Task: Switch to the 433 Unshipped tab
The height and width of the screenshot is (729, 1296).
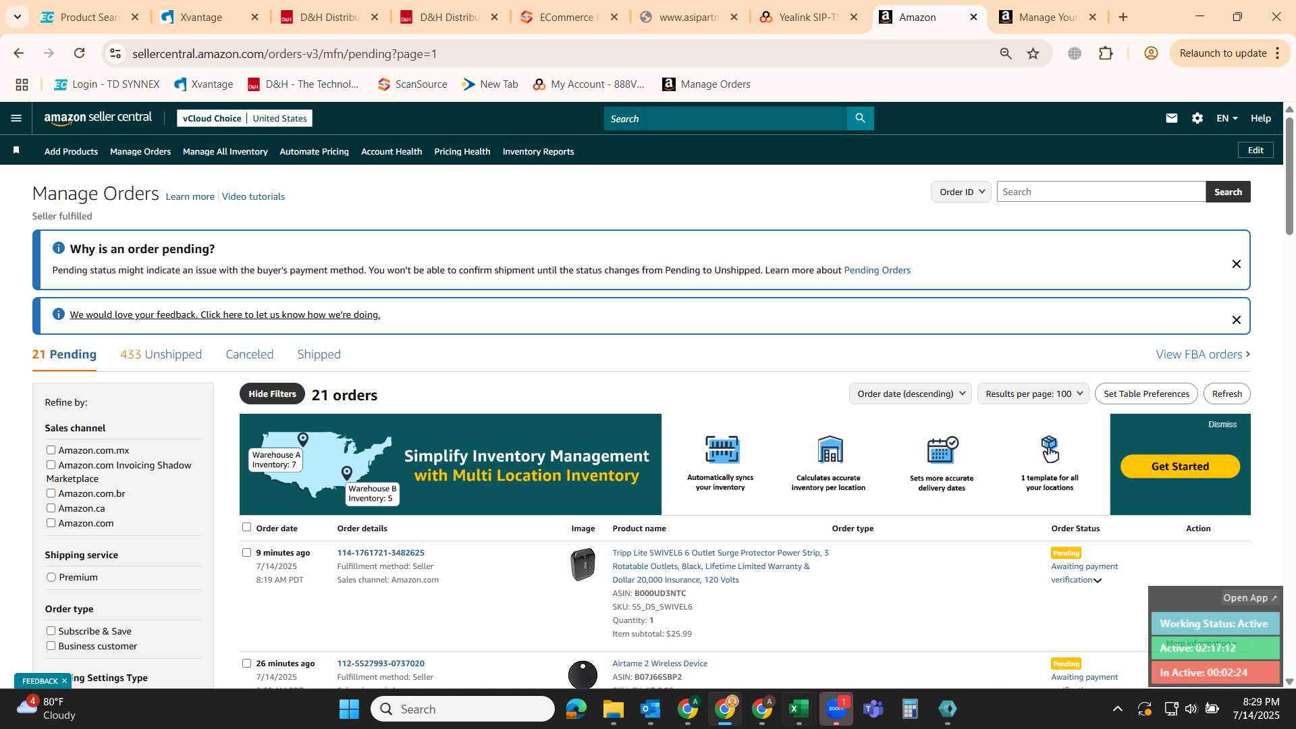Action: click(161, 354)
